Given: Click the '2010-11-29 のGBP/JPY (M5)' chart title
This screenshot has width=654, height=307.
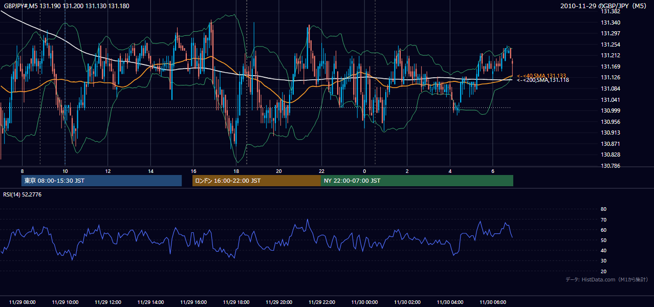Looking at the screenshot, I should tap(604, 6).
